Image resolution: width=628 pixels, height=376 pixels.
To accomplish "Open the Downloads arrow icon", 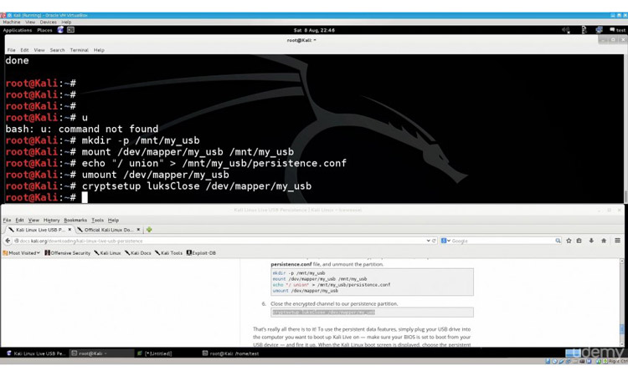I will click(591, 241).
